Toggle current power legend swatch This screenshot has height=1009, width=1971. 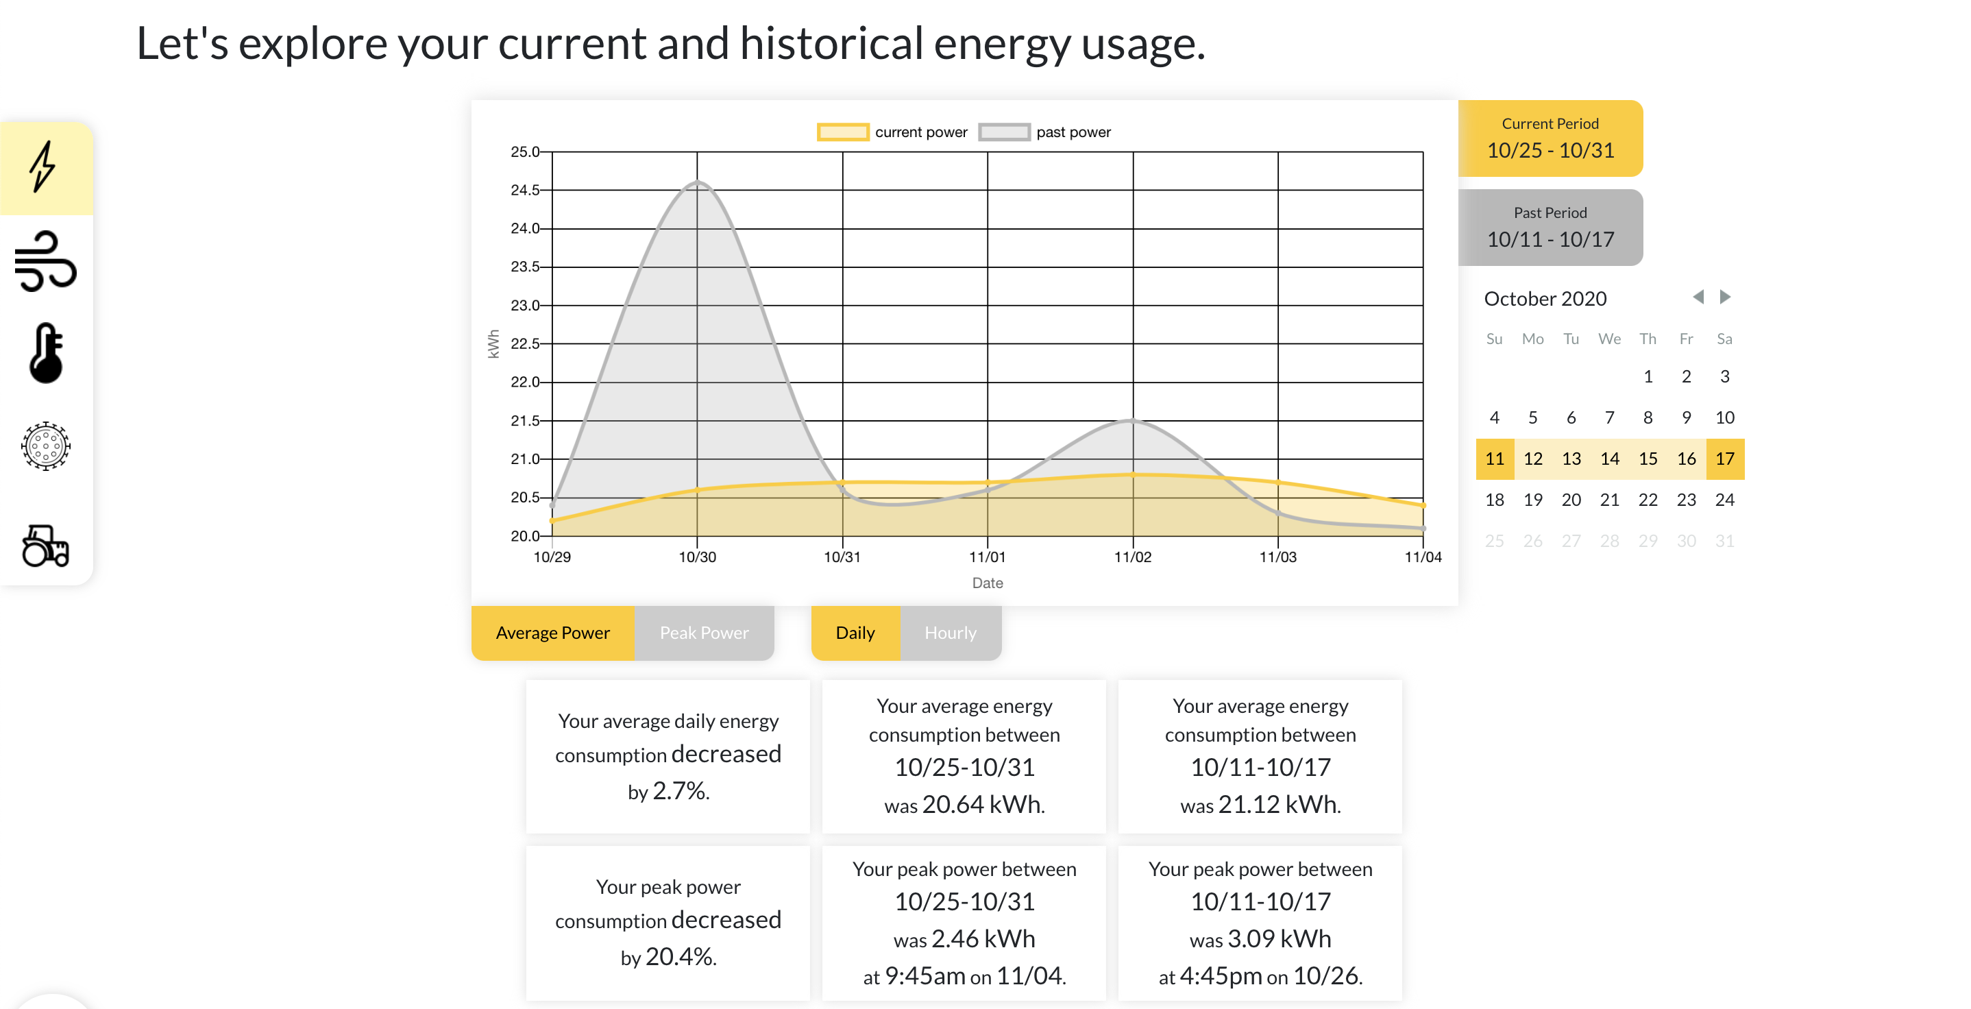842,132
